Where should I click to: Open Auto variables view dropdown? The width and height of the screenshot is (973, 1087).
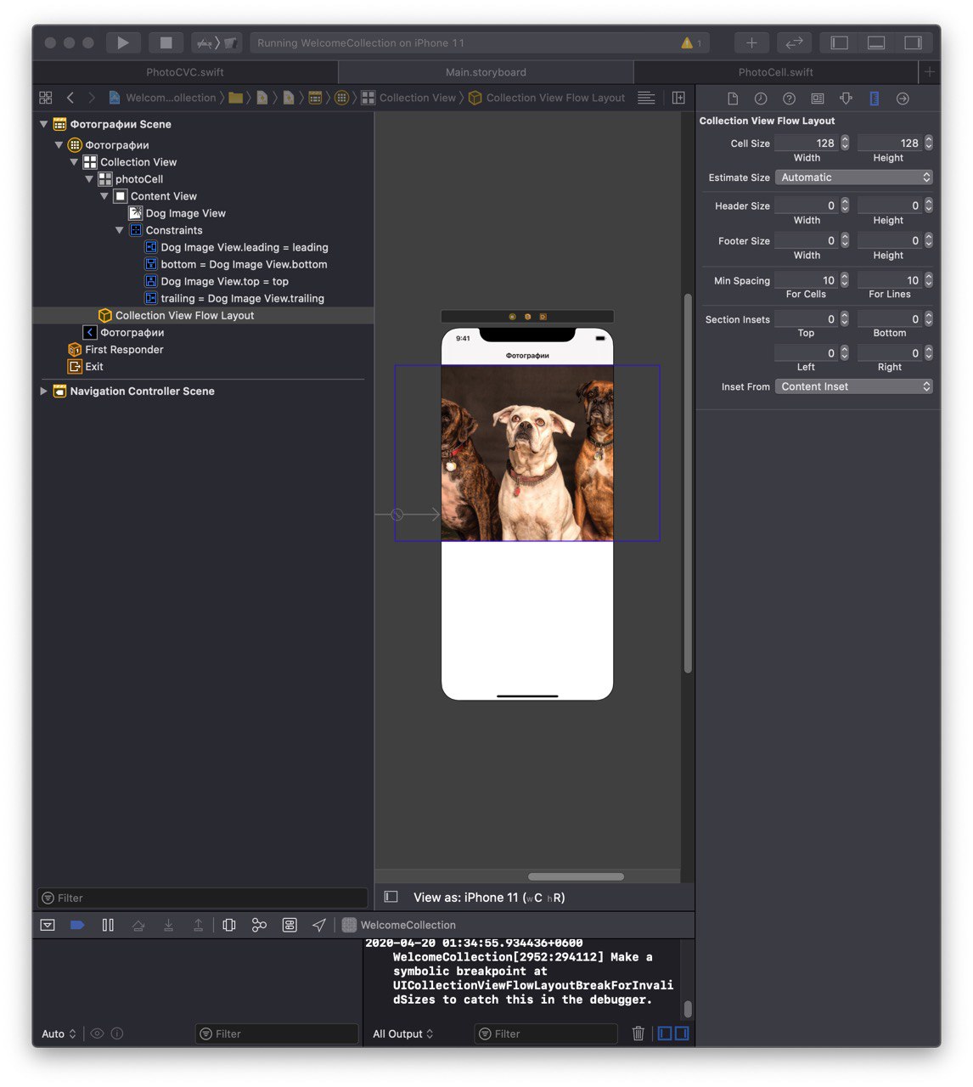[x=59, y=1033]
